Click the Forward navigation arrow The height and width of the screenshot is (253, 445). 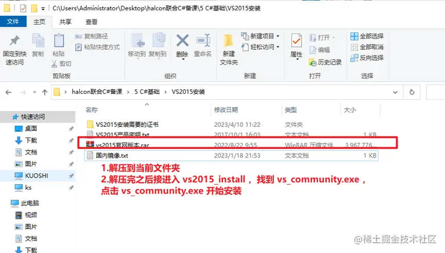click(23, 92)
